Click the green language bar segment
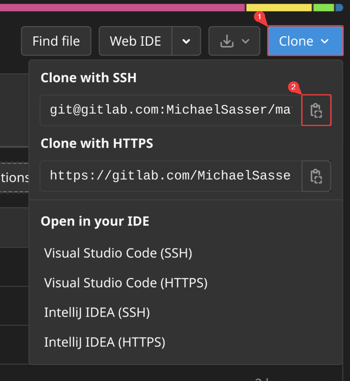Viewport: 350px width, 381px height. 323,7
